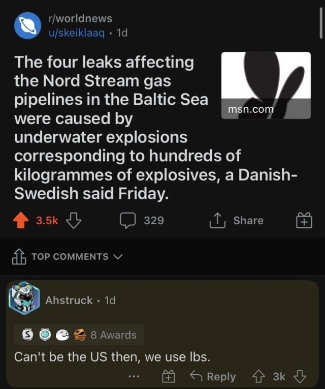Open the Nord Stream post title
This screenshot has height=389, width=325.
point(112,128)
